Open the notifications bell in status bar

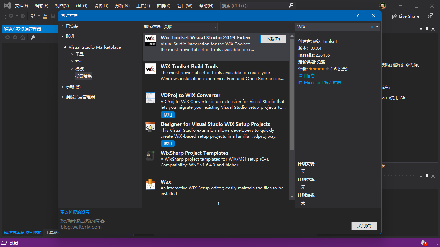point(423,243)
